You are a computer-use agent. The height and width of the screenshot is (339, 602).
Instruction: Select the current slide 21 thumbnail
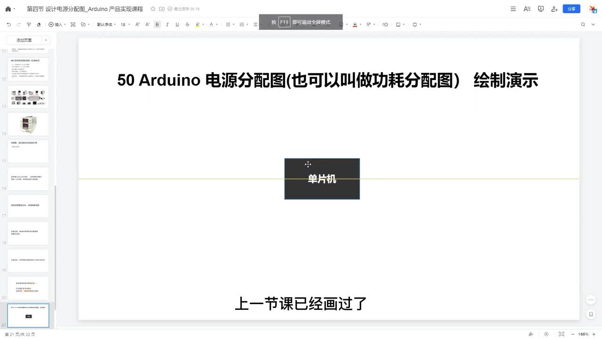click(28, 315)
